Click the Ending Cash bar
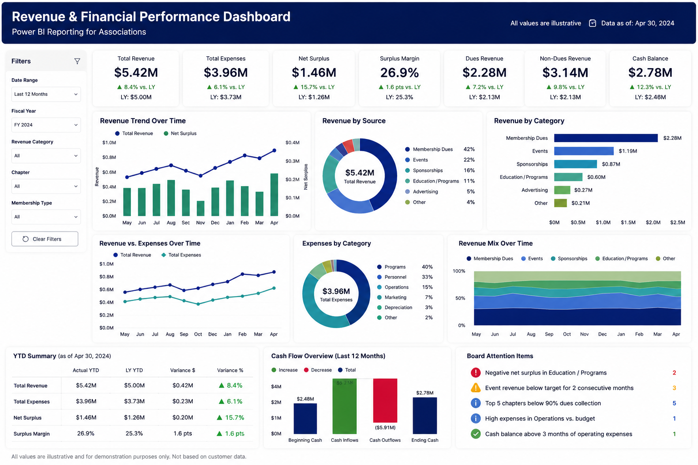Viewport: 698px width, 465px height. click(x=425, y=416)
